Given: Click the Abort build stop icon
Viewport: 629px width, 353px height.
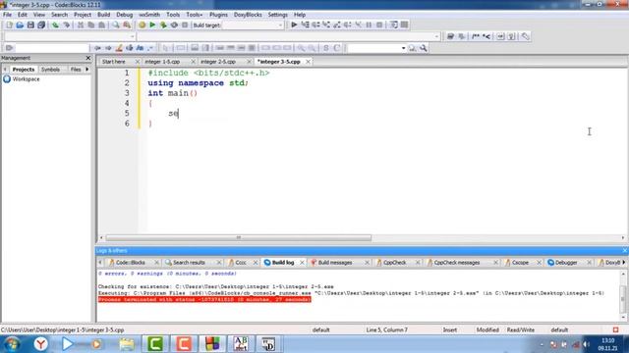Looking at the screenshot, I should tap(185, 25).
